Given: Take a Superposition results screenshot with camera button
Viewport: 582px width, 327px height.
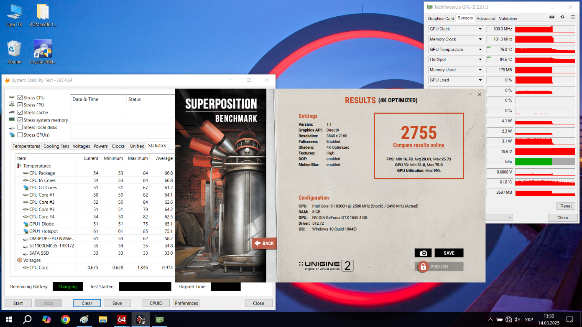Looking at the screenshot, I should [x=423, y=253].
